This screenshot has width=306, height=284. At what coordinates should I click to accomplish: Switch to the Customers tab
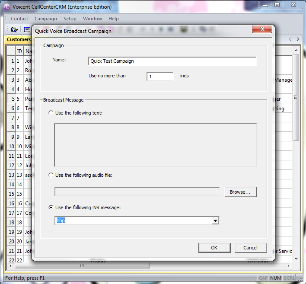[x=19, y=39]
